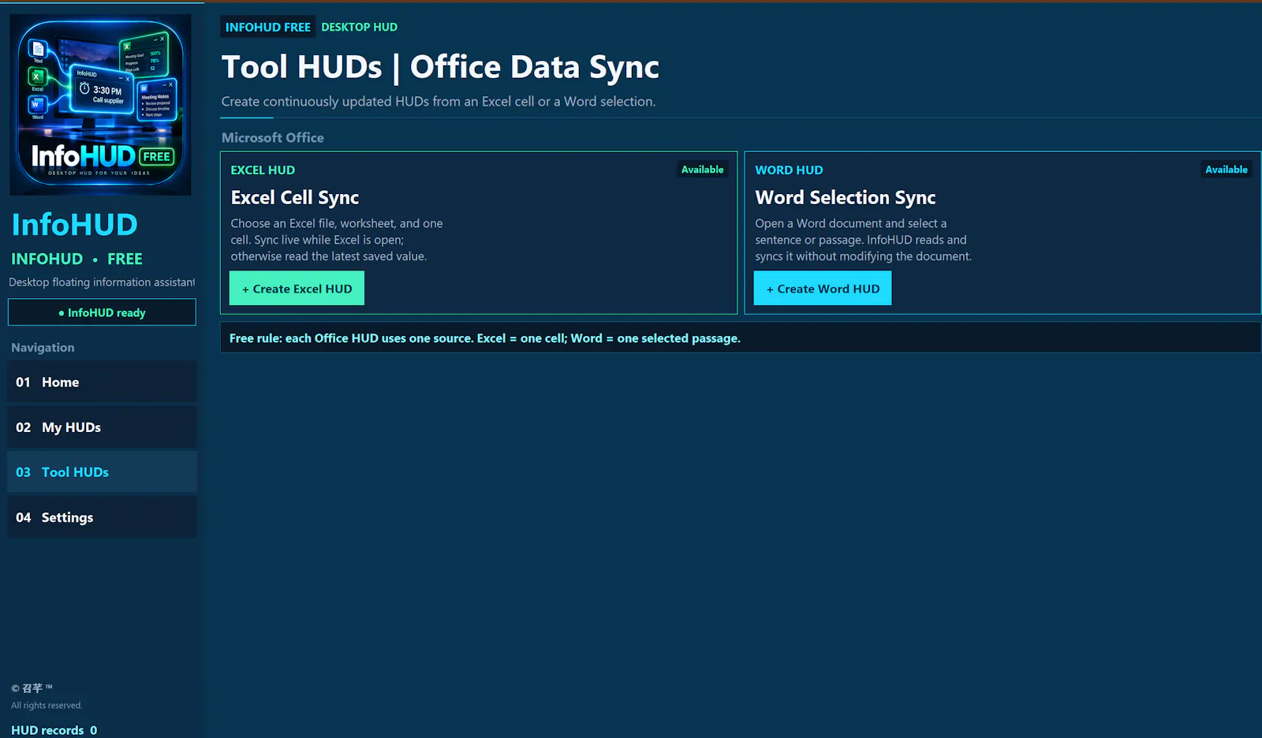Click the InfoHUD title in the sidebar

(74, 225)
